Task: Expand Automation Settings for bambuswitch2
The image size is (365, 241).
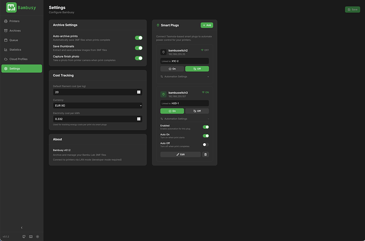Action: [x=185, y=77]
